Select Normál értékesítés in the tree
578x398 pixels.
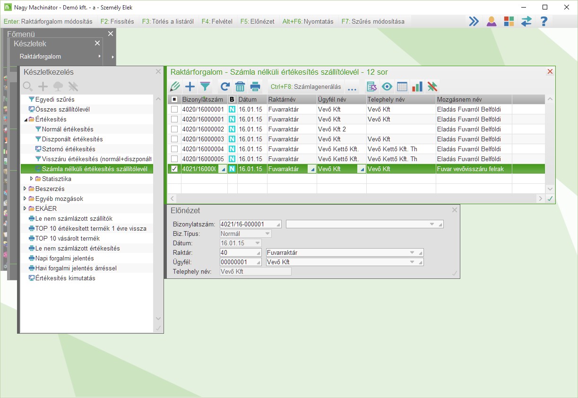point(68,129)
